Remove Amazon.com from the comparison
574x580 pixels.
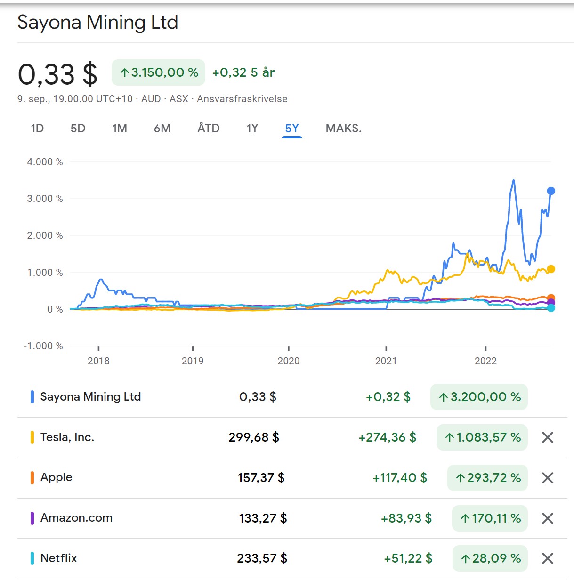tap(547, 518)
